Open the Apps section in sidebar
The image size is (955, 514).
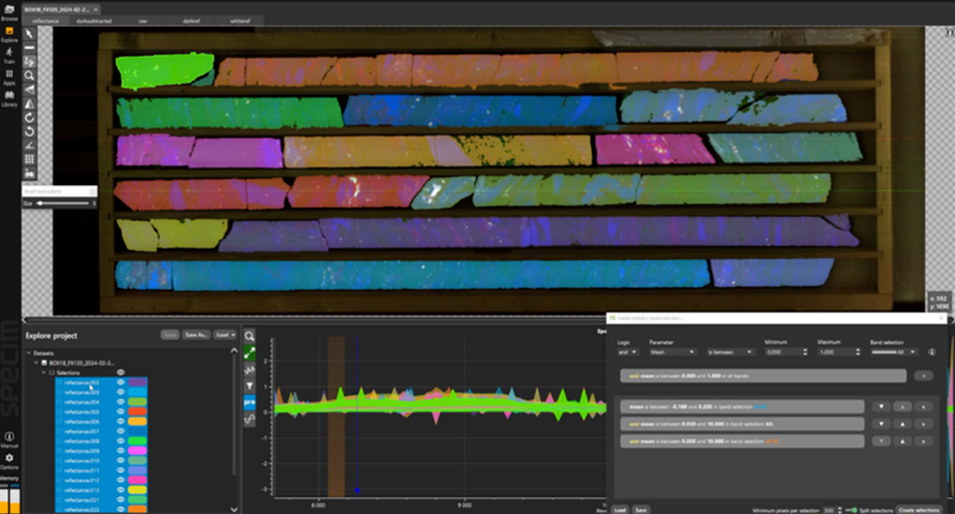pos(9,78)
